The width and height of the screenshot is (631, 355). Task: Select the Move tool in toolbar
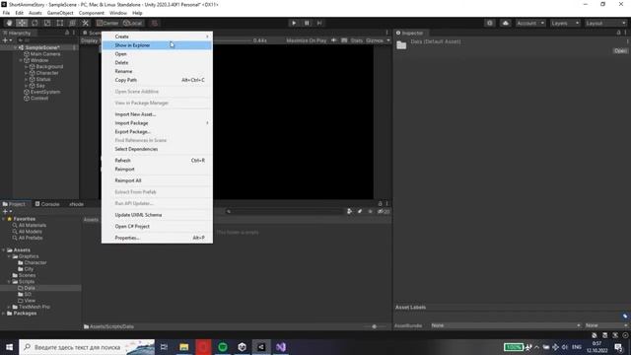(x=22, y=23)
